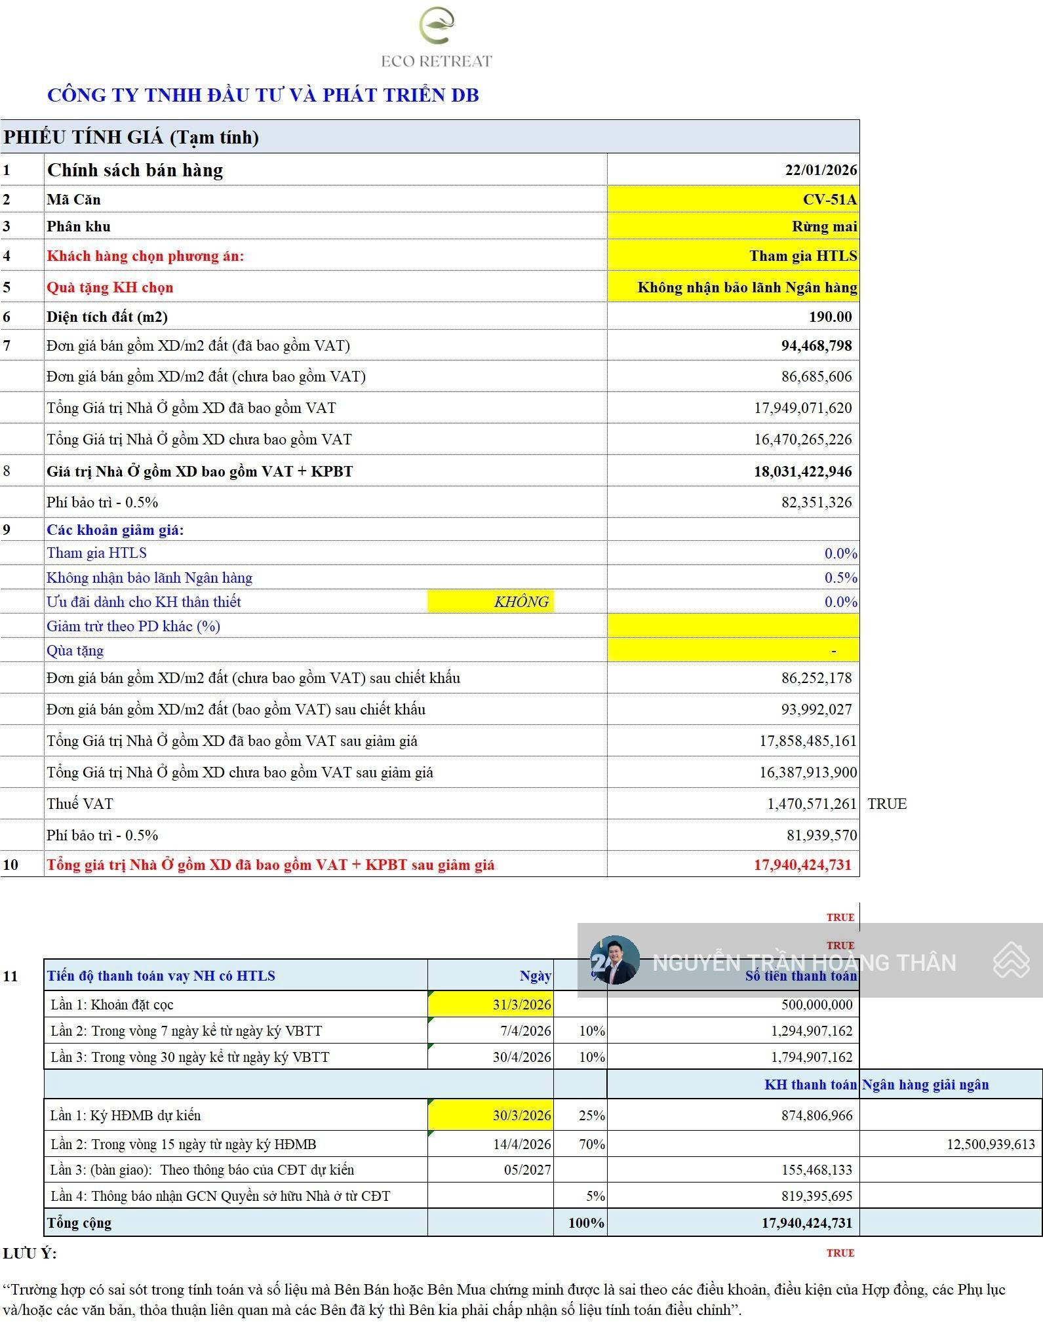The height and width of the screenshot is (1330, 1043).
Task: Click the Ngân hàng giải ngân column header
Action: (x=925, y=1084)
